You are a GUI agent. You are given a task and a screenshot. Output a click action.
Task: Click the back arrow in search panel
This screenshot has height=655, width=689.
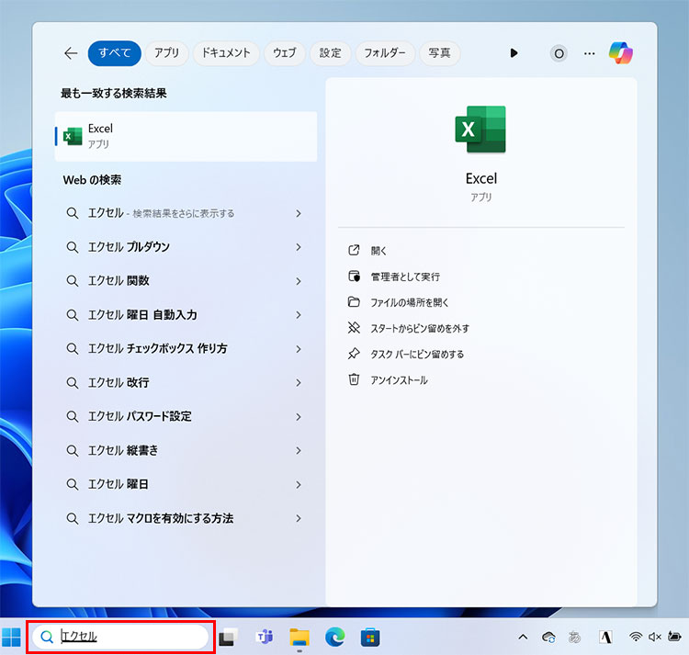(71, 53)
